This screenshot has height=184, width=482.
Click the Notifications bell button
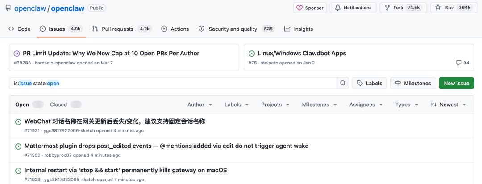tap(353, 8)
